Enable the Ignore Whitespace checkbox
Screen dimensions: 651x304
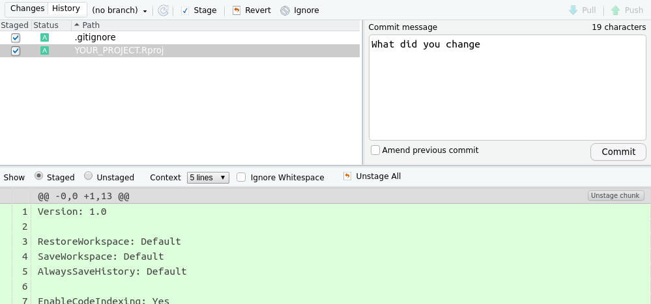point(241,177)
